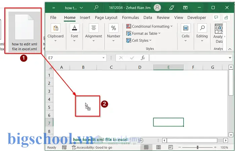
Task: Open the Font group button
Action: click(74, 33)
